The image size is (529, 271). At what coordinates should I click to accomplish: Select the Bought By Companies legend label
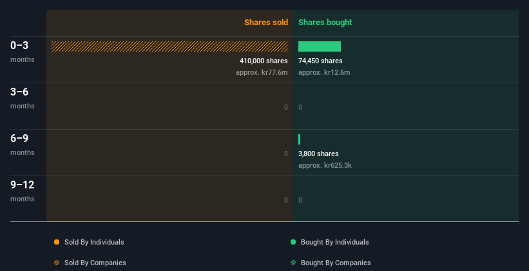point(336,263)
